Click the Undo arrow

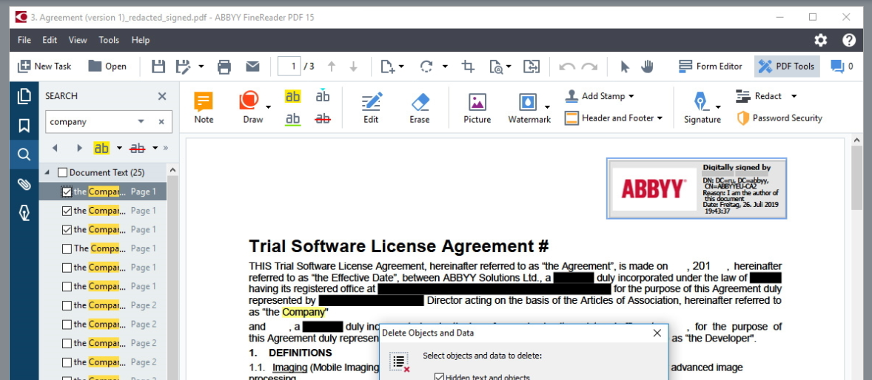[x=567, y=67]
